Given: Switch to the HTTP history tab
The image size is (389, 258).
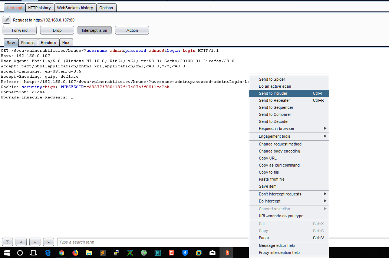Looking at the screenshot, I should [x=39, y=8].
